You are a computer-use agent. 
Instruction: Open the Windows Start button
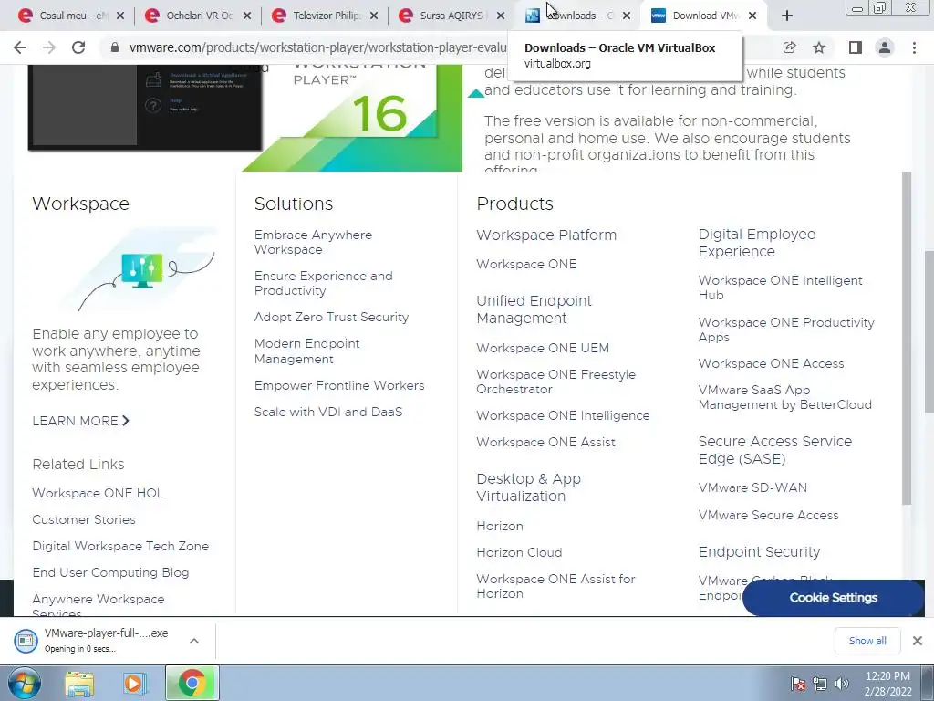click(24, 684)
